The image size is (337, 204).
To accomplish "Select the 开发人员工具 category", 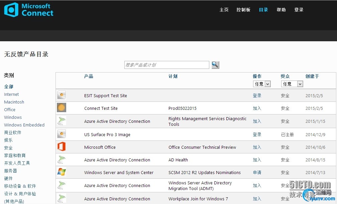I will (17, 163).
